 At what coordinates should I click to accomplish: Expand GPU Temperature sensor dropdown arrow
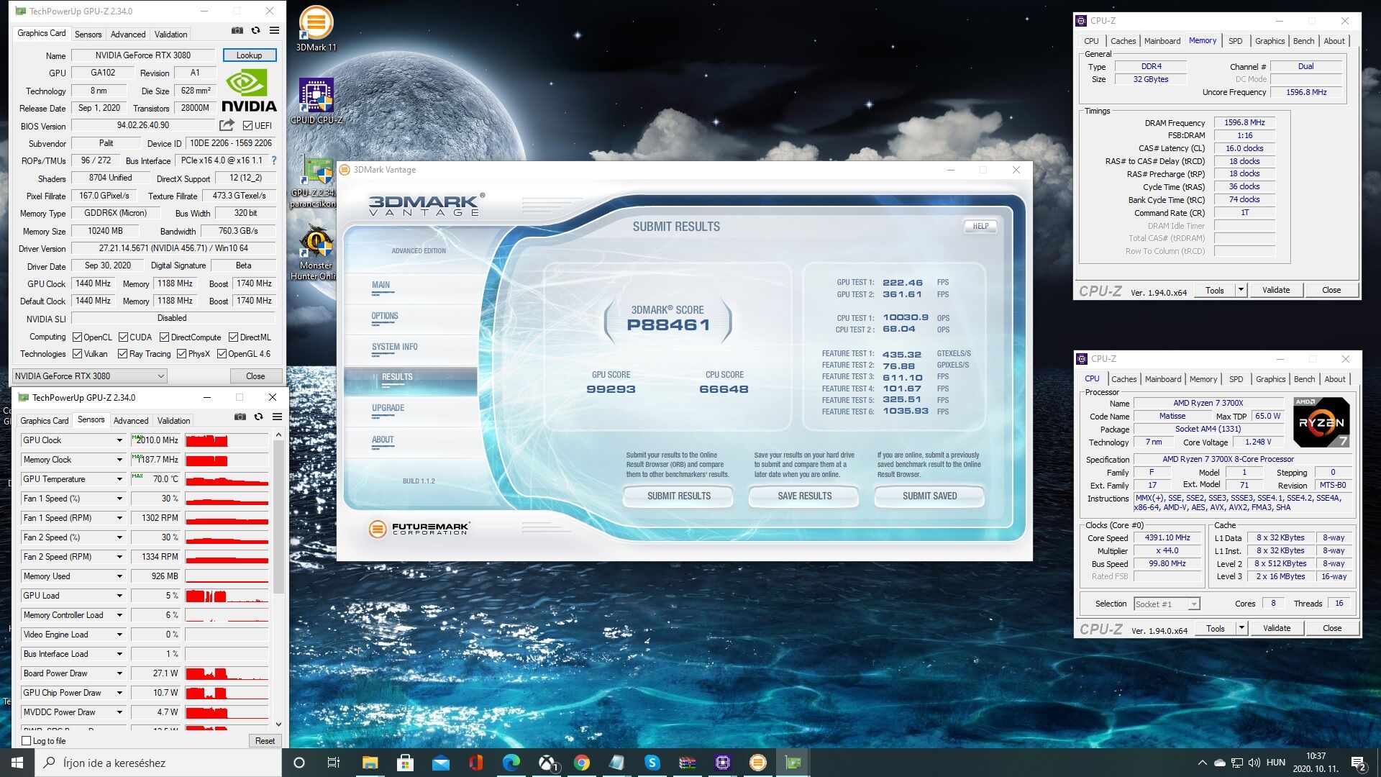coord(119,479)
